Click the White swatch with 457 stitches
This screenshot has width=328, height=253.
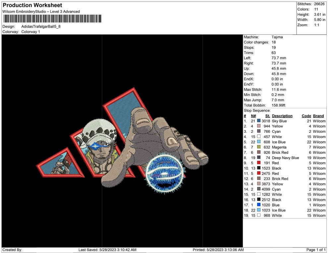pos(259,136)
